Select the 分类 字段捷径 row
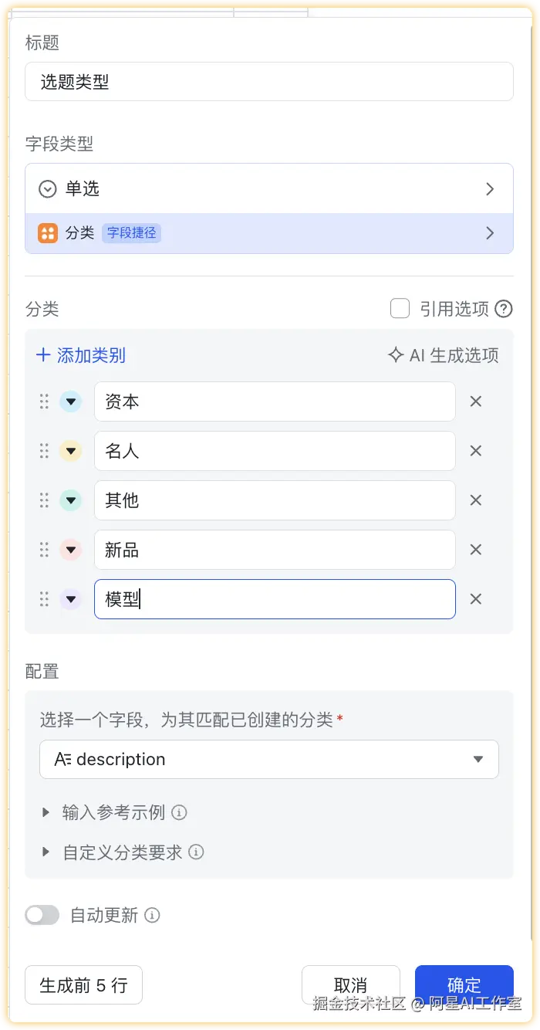 [268, 233]
